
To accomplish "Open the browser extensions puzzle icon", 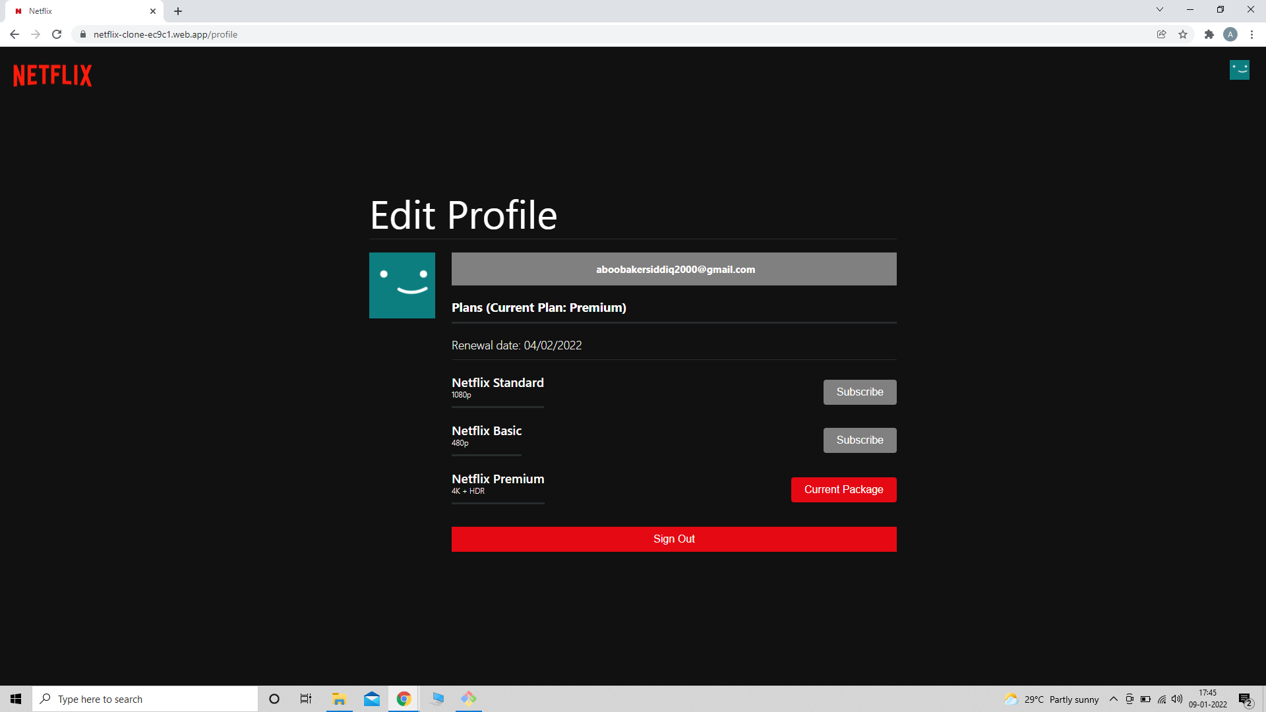I will pyautogui.click(x=1210, y=34).
